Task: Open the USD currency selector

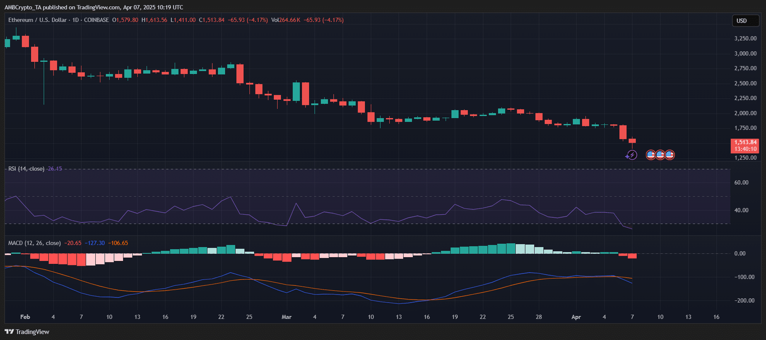Action: pyautogui.click(x=745, y=21)
